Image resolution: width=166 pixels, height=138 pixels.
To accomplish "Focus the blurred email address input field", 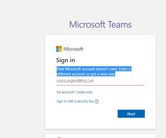I will coord(101,81).
